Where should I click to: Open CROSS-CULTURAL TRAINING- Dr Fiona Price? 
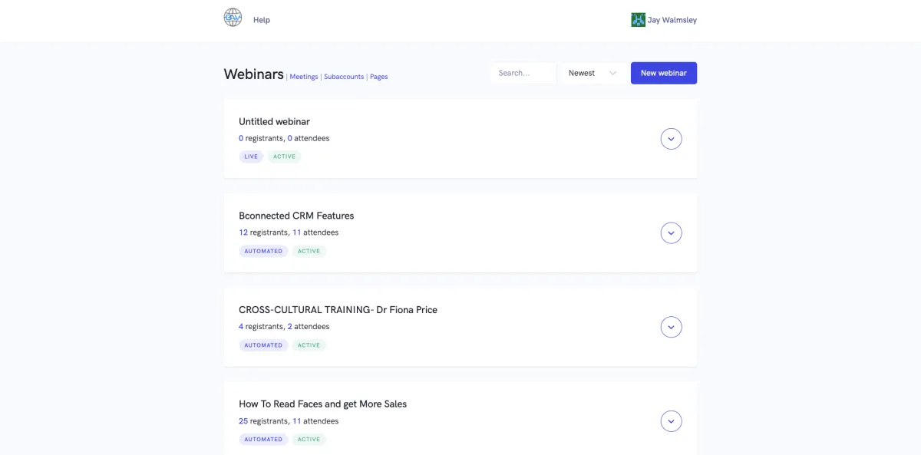(338, 310)
